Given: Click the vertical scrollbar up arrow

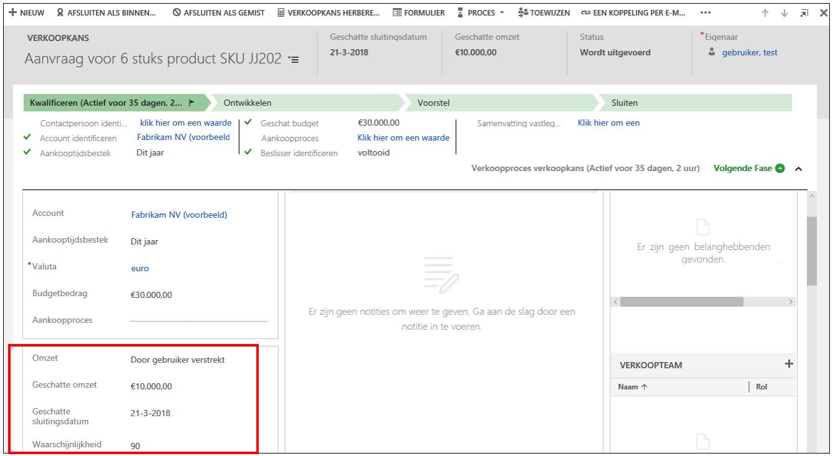Looking at the screenshot, I should [812, 197].
